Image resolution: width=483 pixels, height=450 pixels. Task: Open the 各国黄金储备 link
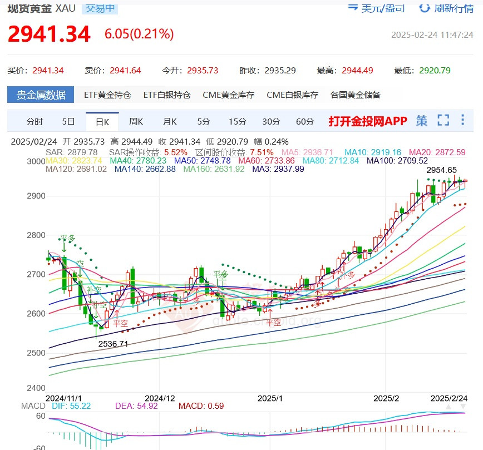[x=356, y=95]
